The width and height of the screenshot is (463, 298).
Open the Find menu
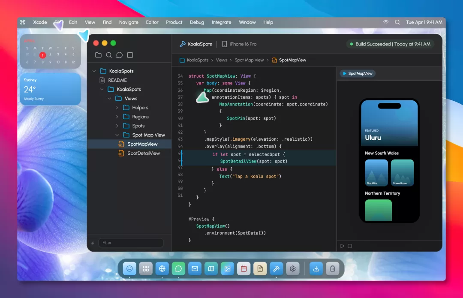pos(107,22)
